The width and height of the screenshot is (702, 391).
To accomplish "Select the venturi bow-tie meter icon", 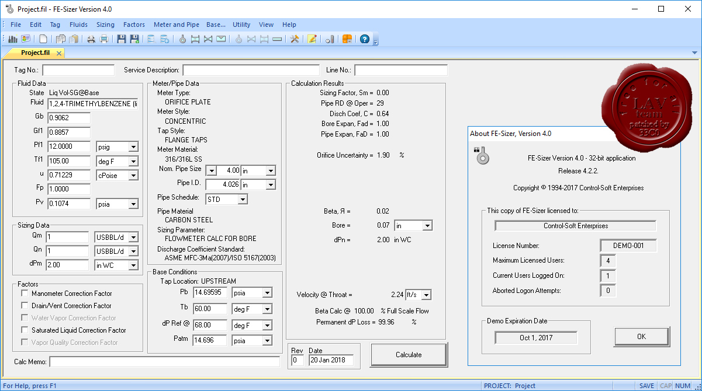I will (208, 39).
